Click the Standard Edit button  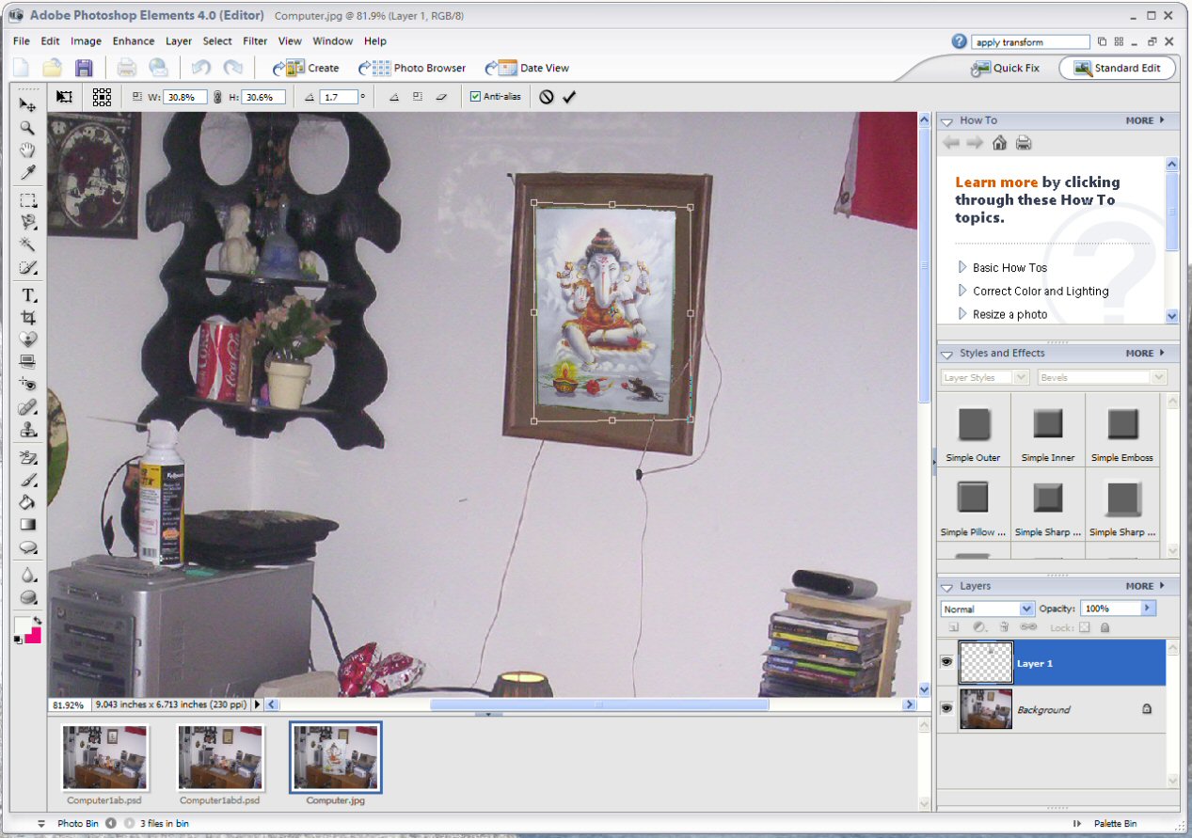[x=1117, y=68]
